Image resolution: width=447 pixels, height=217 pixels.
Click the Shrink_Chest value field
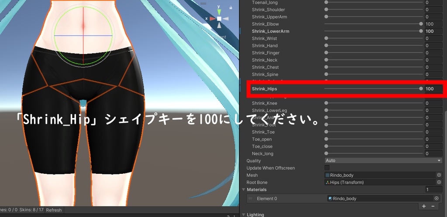pyautogui.click(x=433, y=67)
